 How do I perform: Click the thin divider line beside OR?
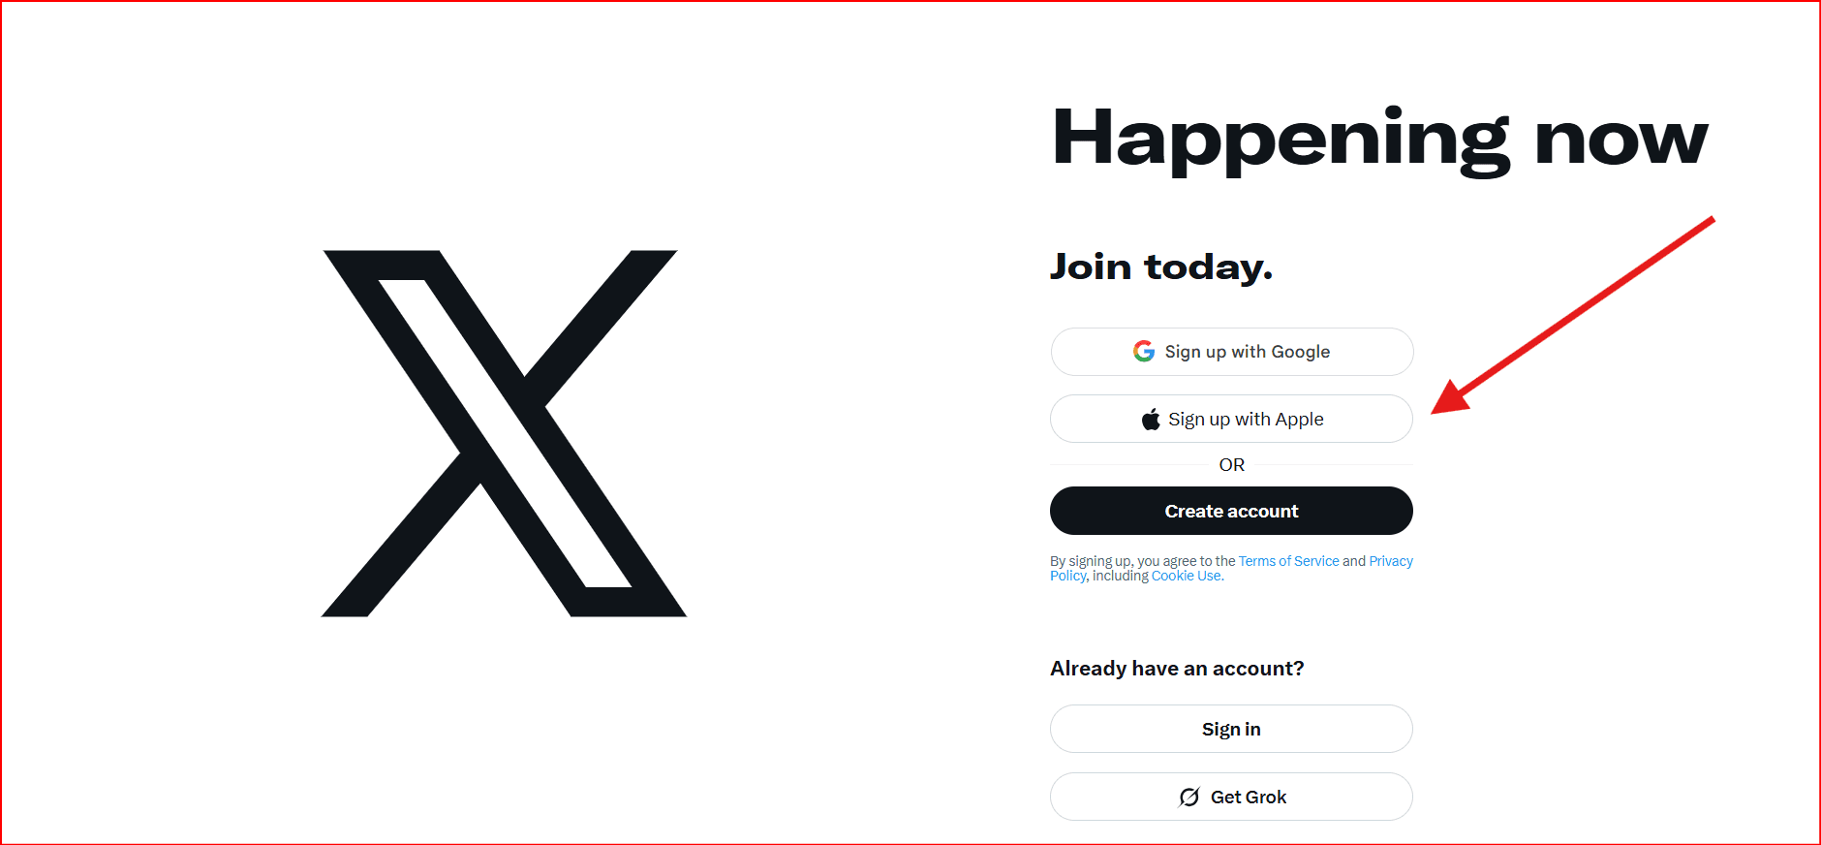tap(1128, 465)
